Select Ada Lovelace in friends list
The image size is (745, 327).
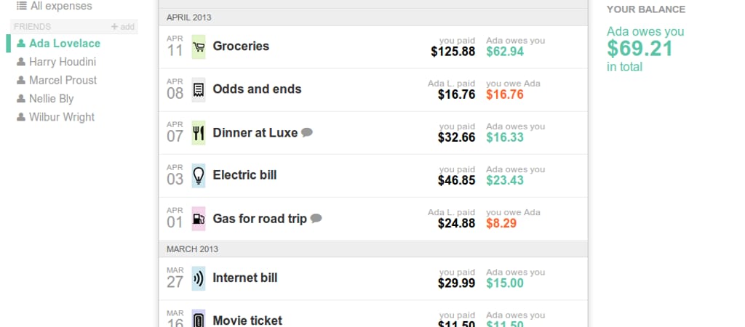tap(64, 44)
